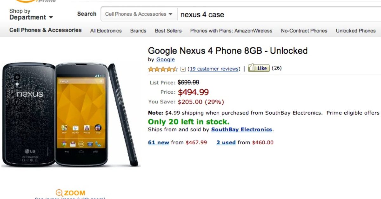Open the rating breakdown dropdown arrow
This screenshot has height=199, width=381.
(x=183, y=69)
